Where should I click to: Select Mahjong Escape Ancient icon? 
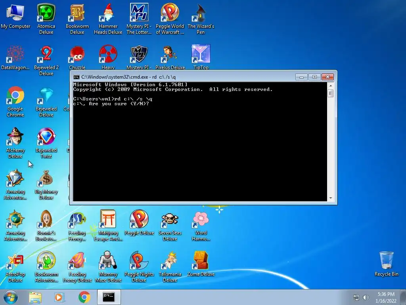(x=108, y=226)
